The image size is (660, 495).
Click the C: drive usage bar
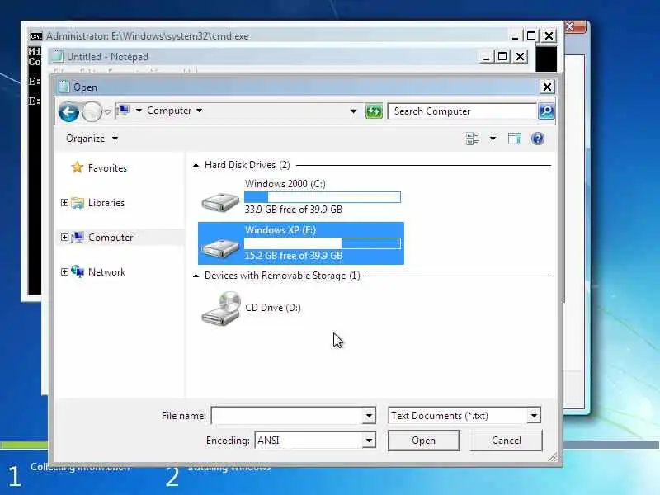click(323, 197)
